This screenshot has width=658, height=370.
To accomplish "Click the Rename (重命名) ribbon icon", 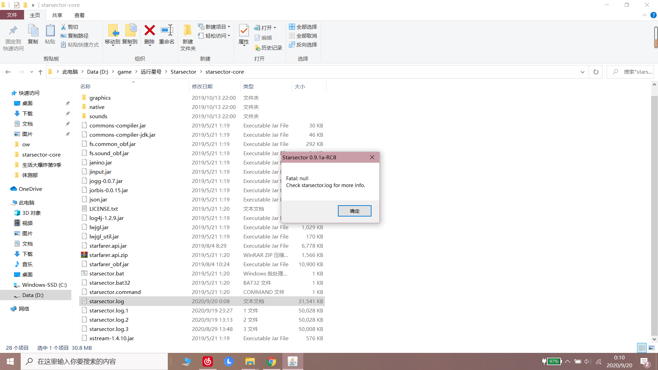I will click(167, 31).
